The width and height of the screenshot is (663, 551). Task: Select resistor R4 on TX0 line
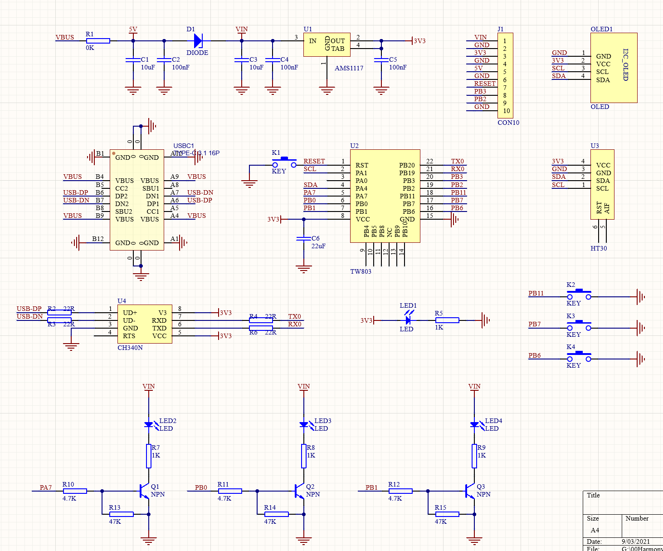point(261,320)
